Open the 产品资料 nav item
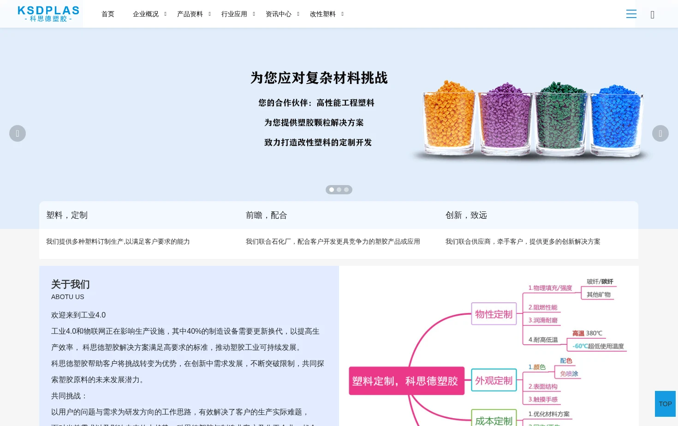Image resolution: width=678 pixels, height=426 pixels. pos(190,14)
